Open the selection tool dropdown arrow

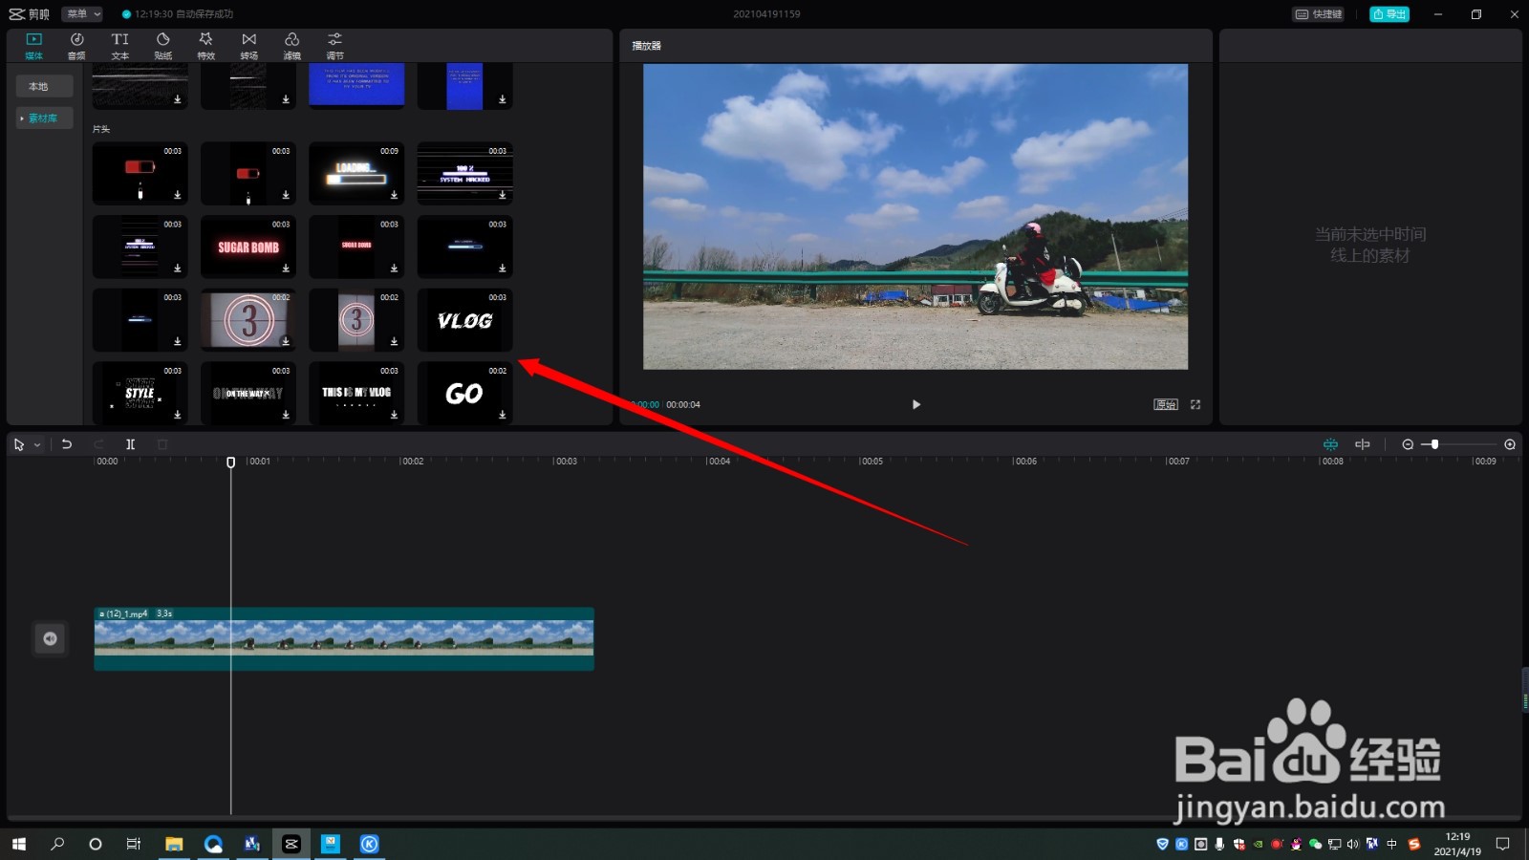pos(37,444)
